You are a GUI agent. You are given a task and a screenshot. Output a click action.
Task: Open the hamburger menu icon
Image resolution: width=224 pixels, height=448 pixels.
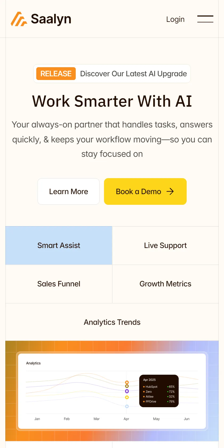tap(205, 19)
